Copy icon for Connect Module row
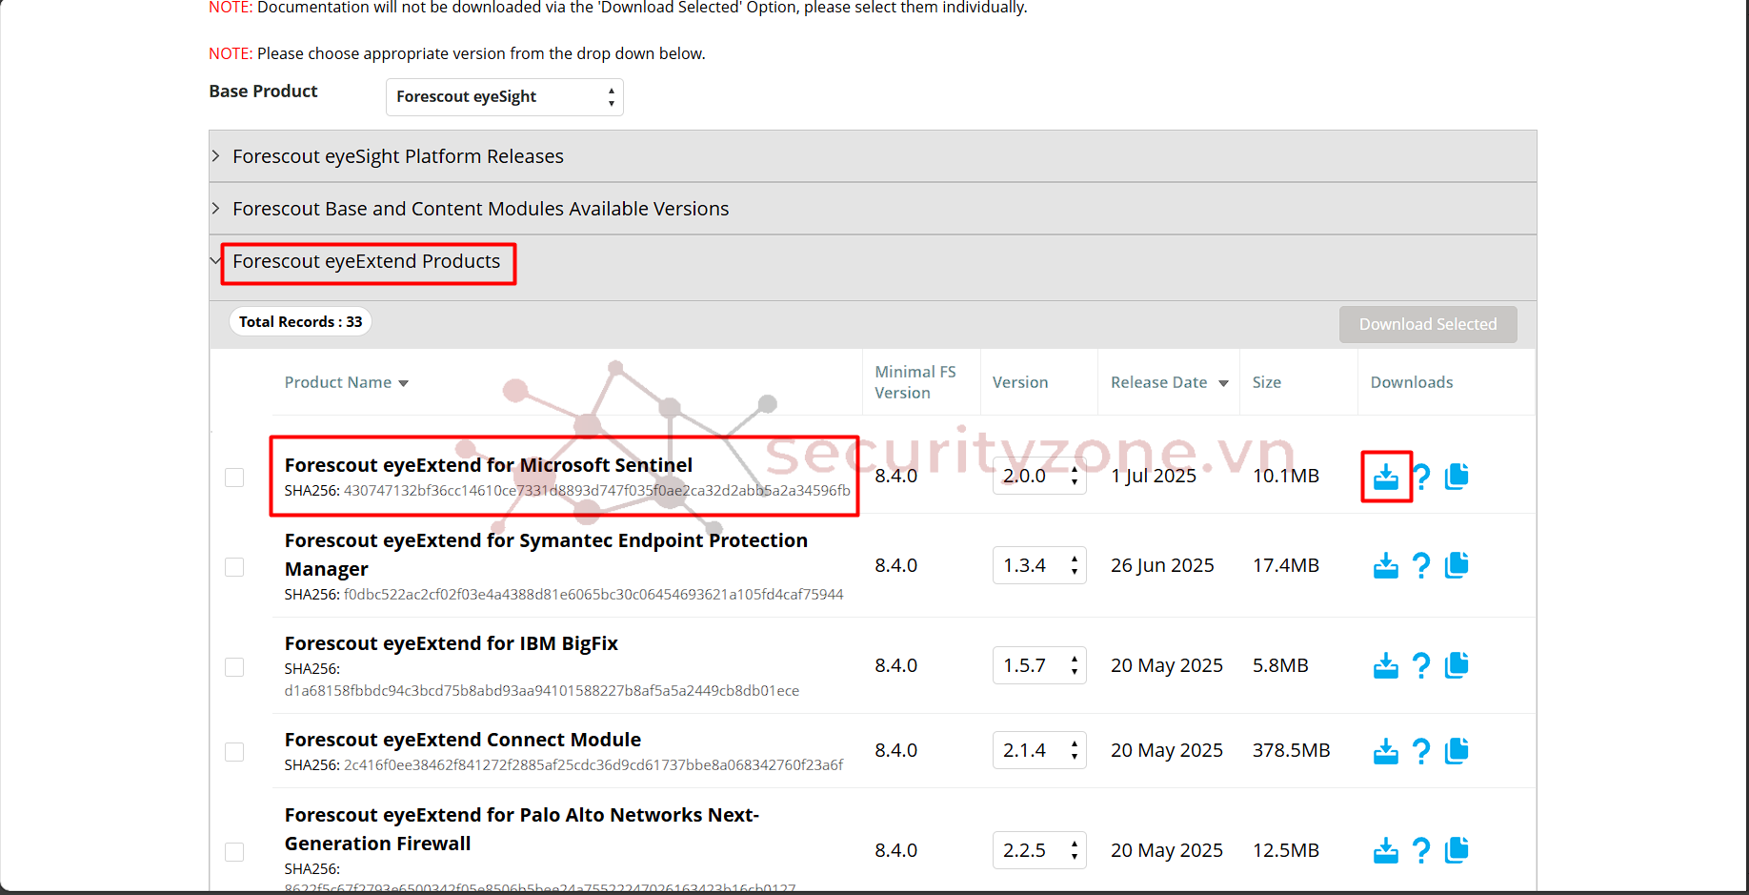This screenshot has height=895, width=1749. coord(1457,751)
